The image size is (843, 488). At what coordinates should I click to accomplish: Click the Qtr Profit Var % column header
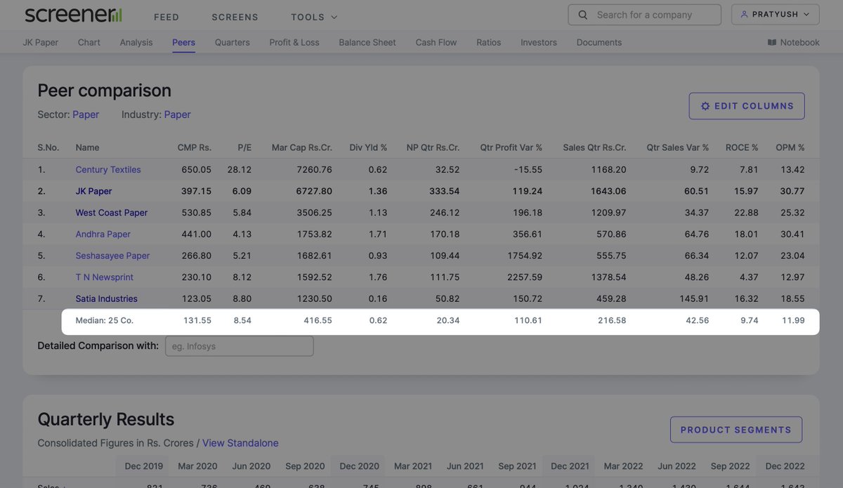click(x=511, y=147)
